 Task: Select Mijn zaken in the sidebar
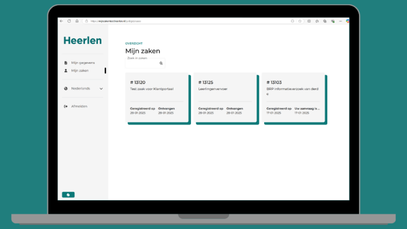80,70
